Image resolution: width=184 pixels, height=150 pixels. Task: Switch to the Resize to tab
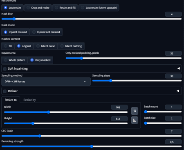tap(11, 100)
